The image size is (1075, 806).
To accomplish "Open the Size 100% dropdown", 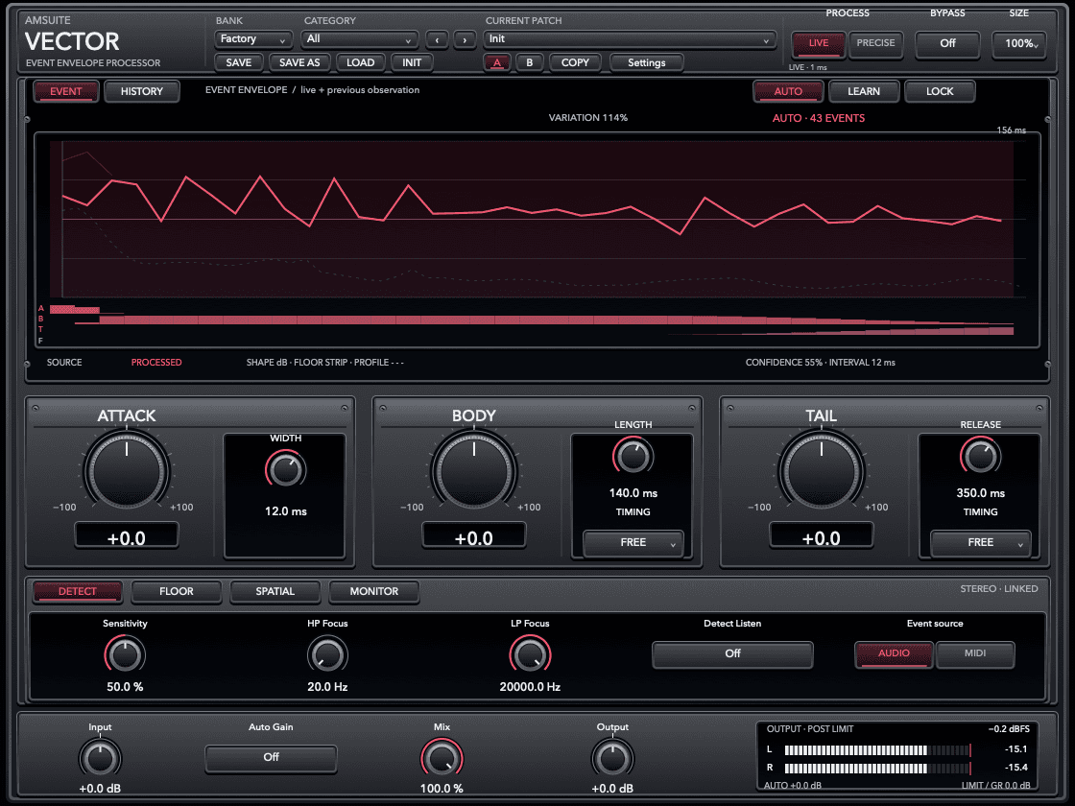I will [x=1018, y=44].
